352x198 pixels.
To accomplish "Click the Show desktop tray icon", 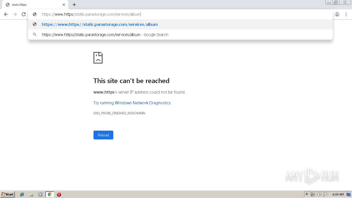I will click(x=349, y=194).
